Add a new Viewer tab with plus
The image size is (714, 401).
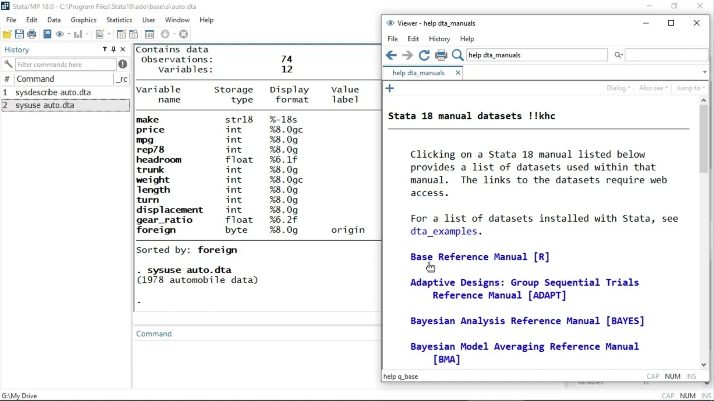389,88
